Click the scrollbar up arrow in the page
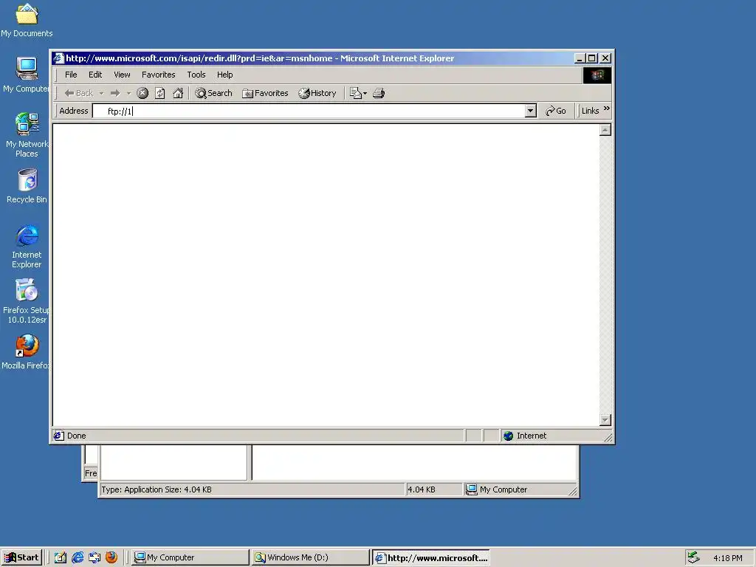 [605, 130]
